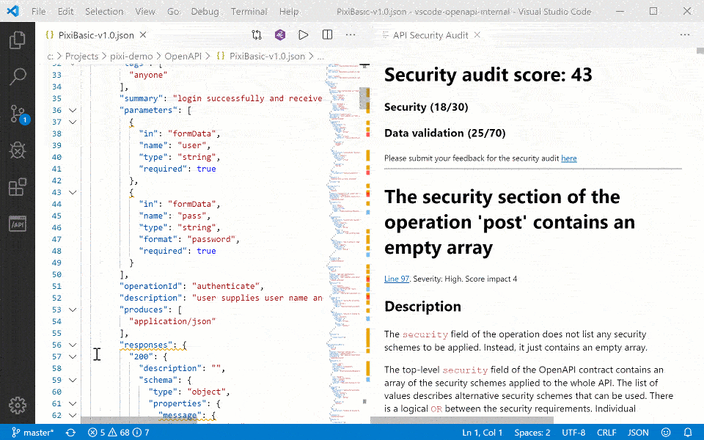Collapse the fold at line 37
Viewport: 704px width, 440px height.
click(x=73, y=122)
